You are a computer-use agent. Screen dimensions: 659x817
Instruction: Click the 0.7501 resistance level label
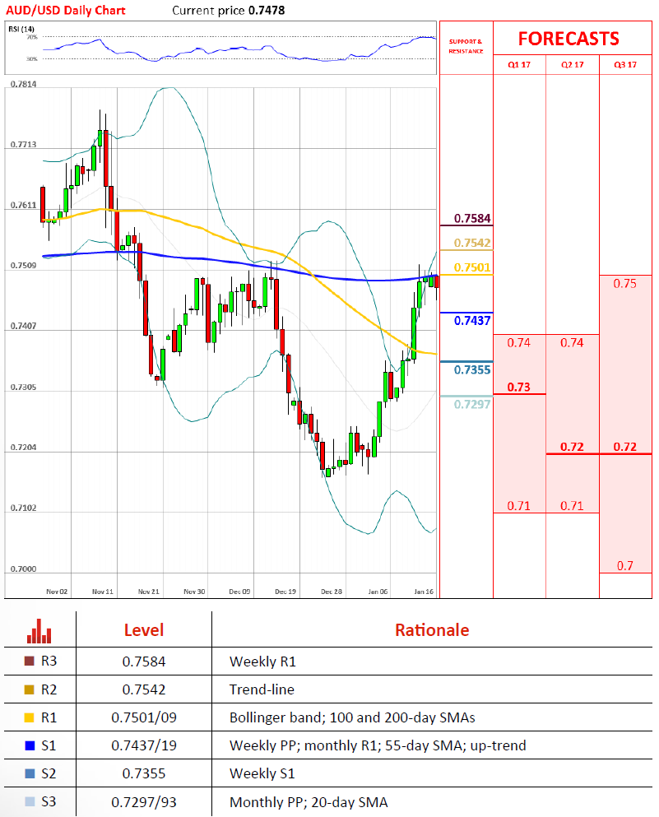pos(472,267)
